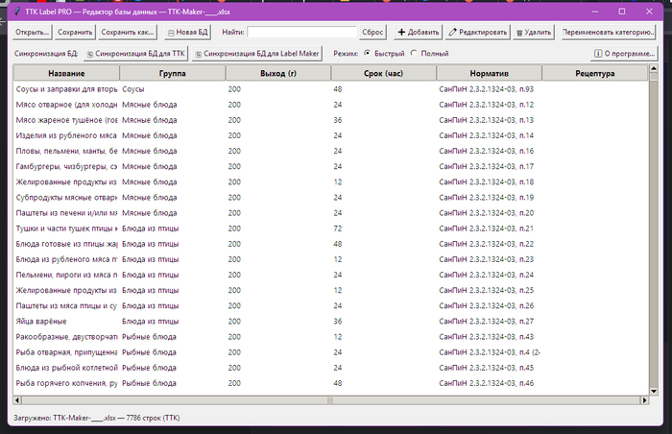Add a record with Добавить
672x434 pixels.
418,32
